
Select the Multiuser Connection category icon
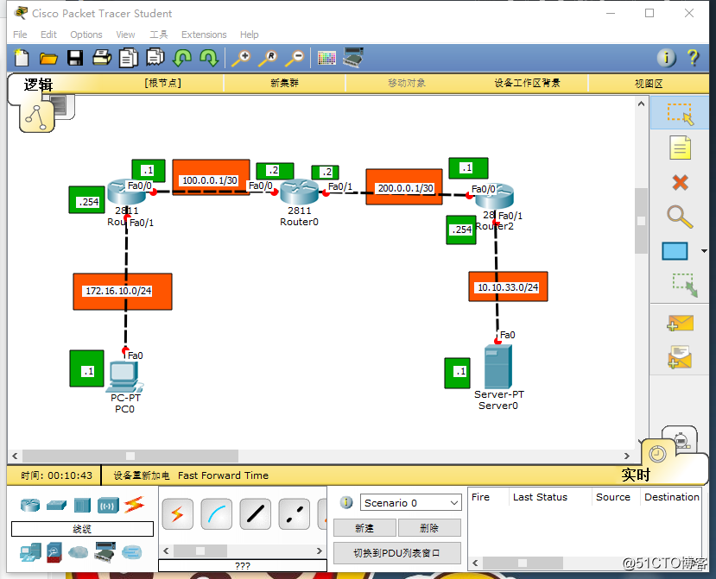point(132,552)
